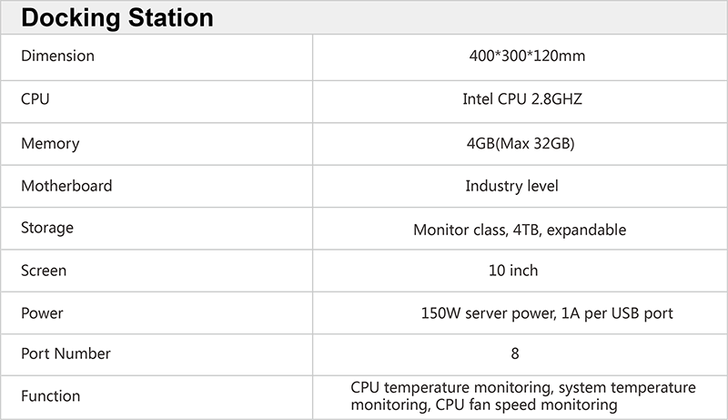728x420 pixels.
Task: Select the Dimension row label
Action: tap(57, 56)
